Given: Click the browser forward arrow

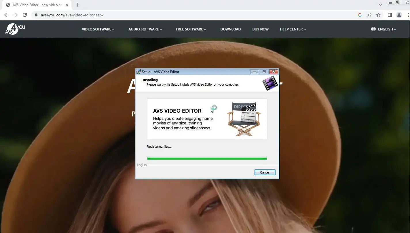Looking at the screenshot, I should point(16,15).
